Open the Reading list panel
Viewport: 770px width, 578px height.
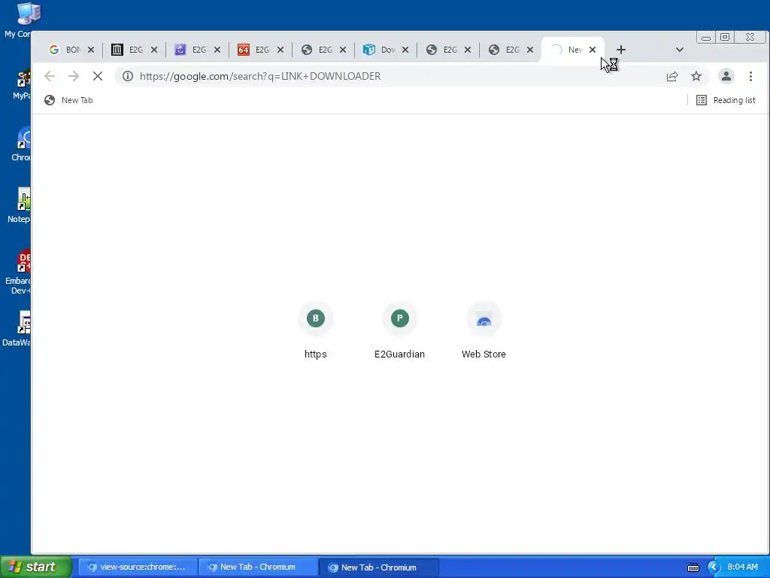(726, 100)
